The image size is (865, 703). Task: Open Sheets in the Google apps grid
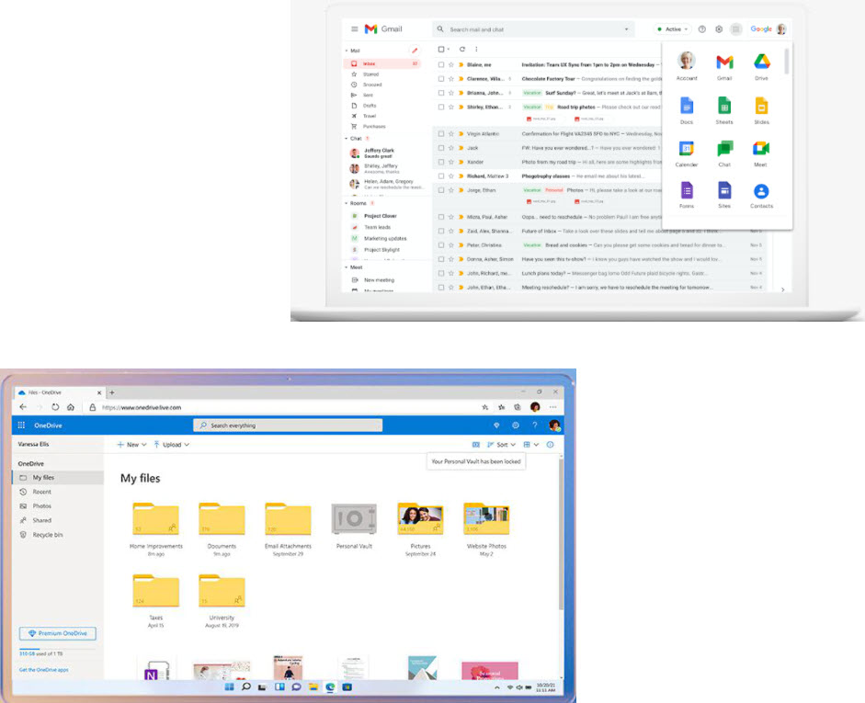724,109
